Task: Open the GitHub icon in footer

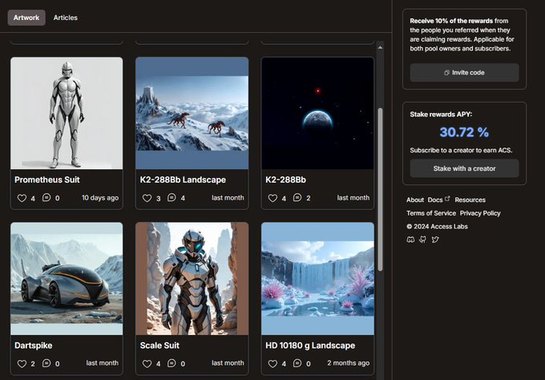Action: click(422, 240)
